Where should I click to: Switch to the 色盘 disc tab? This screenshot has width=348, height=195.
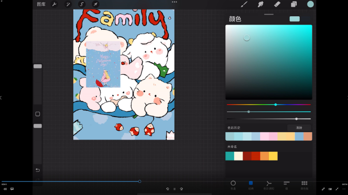(x=233, y=185)
